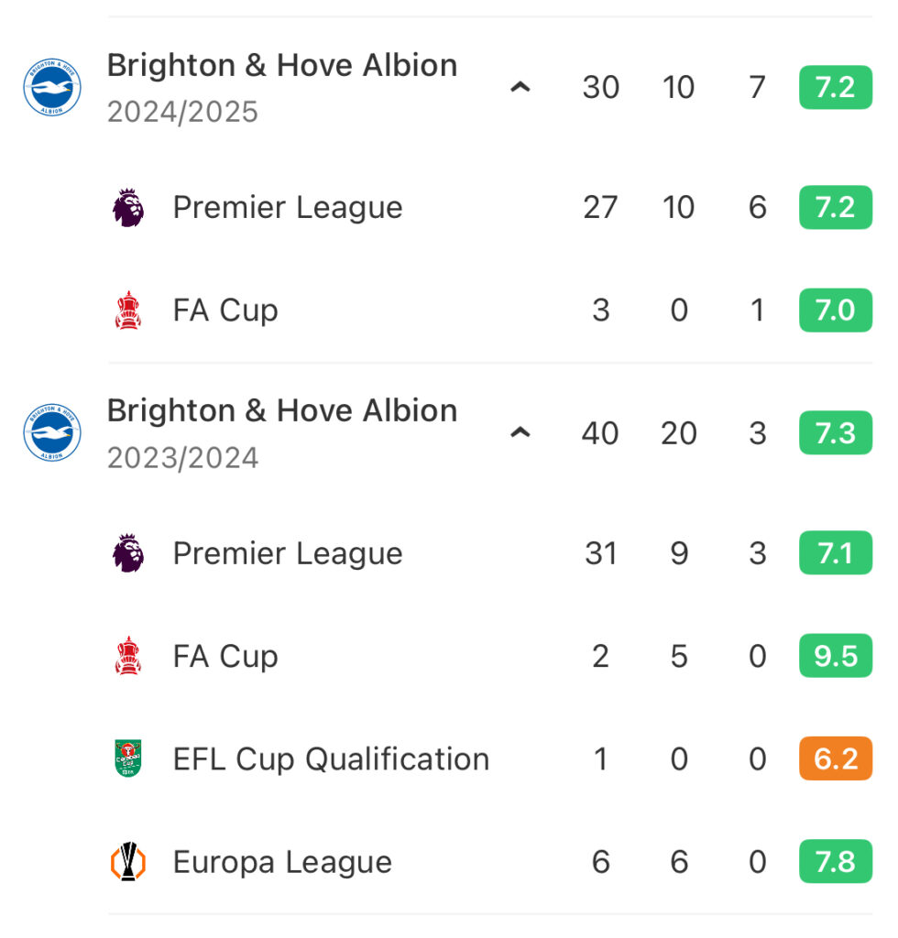Click the orange 6.2 rating badge
This screenshot has width=898, height=938.
click(836, 758)
